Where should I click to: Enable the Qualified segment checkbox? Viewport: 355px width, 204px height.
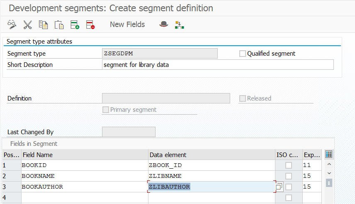(243, 54)
